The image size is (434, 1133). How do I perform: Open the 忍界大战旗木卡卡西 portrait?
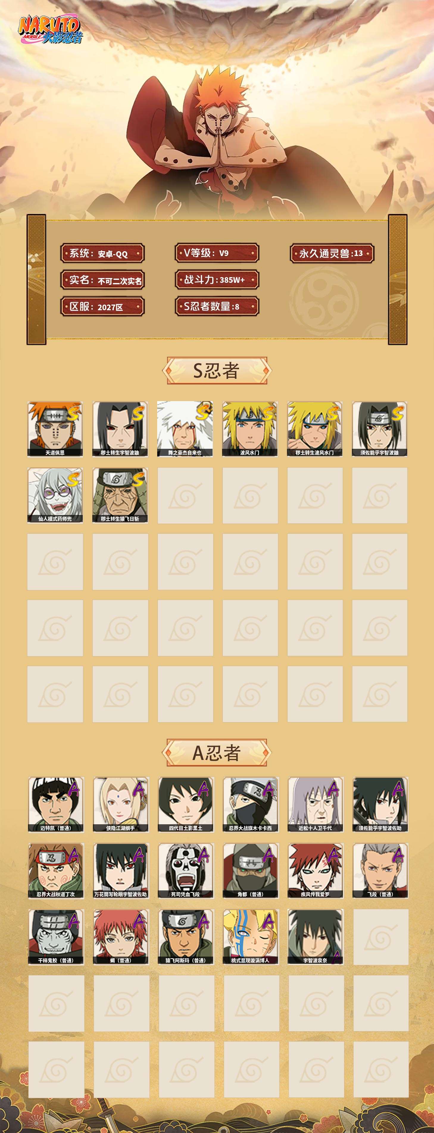point(251,804)
